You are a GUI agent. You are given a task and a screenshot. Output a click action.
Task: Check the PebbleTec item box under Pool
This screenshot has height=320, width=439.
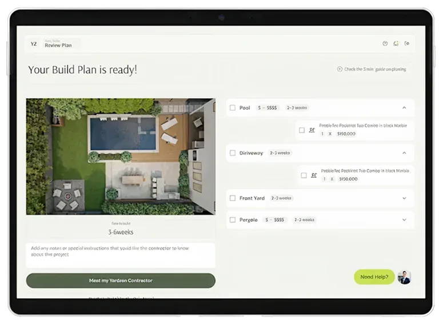(x=302, y=130)
